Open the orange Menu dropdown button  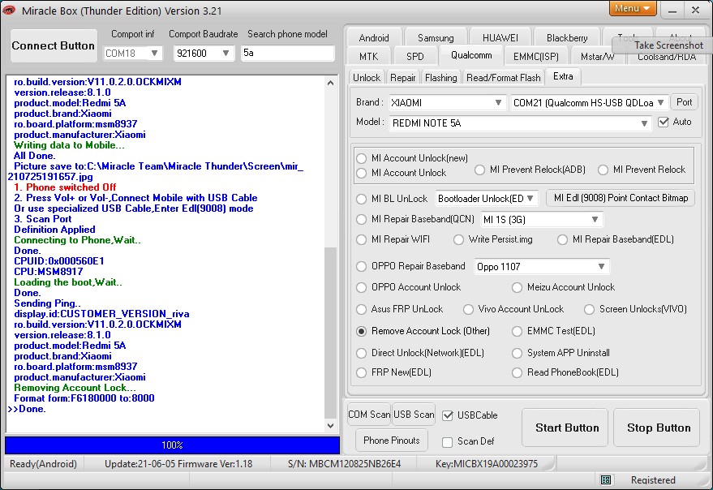tap(633, 9)
